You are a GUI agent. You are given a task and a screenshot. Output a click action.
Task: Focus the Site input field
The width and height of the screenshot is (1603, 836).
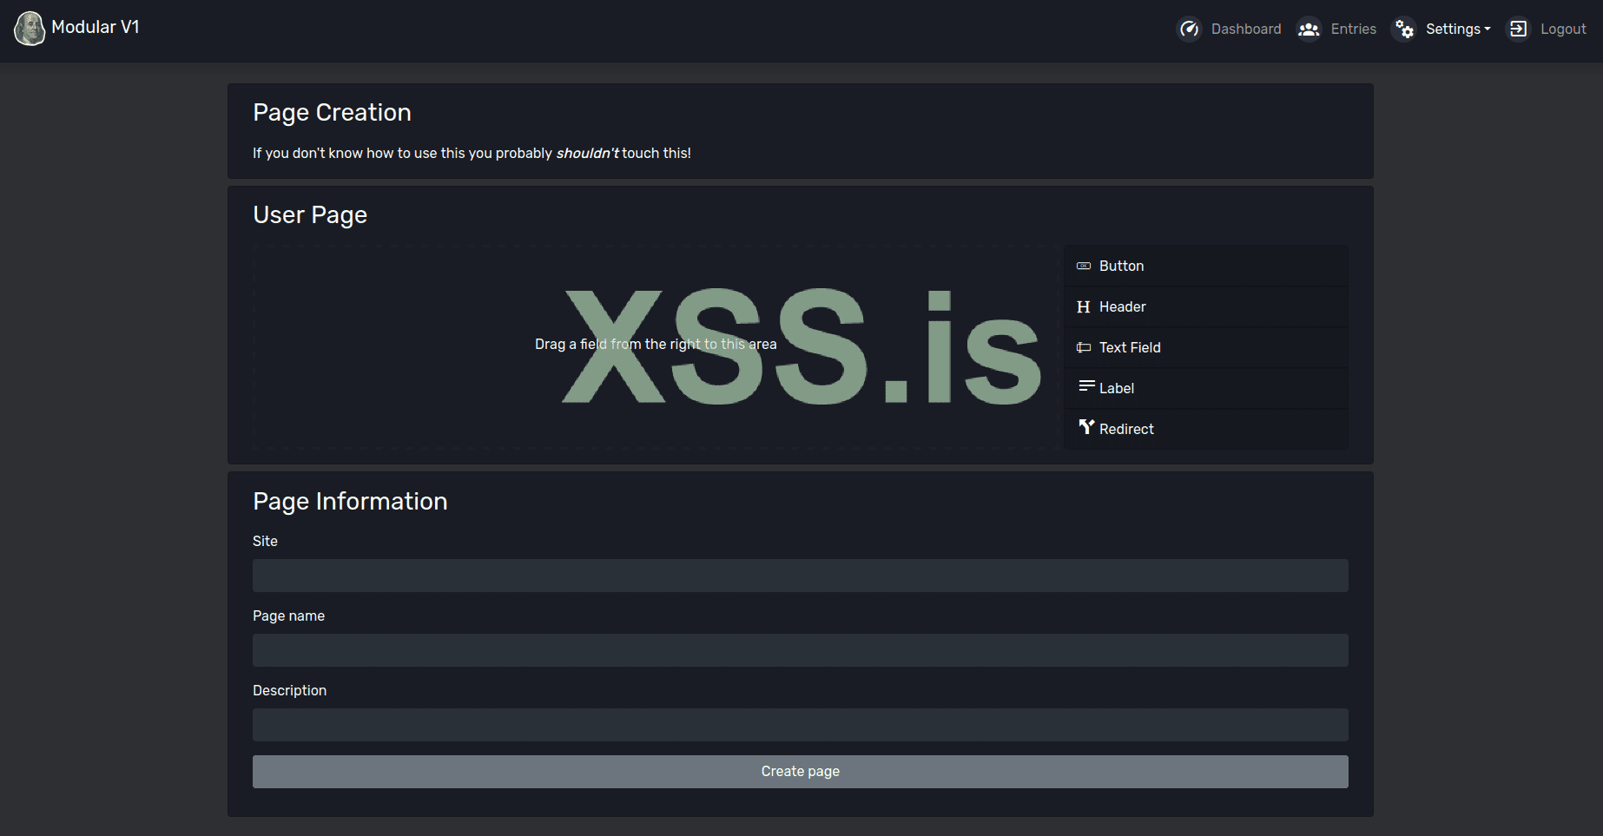800,576
